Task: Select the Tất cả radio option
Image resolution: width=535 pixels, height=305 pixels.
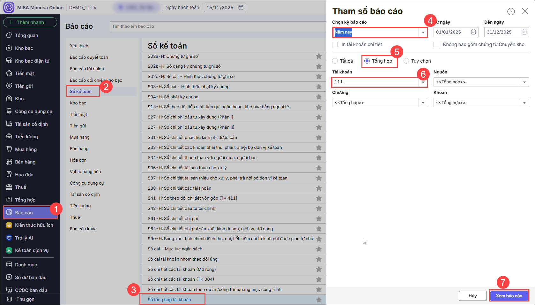Action: [335, 61]
